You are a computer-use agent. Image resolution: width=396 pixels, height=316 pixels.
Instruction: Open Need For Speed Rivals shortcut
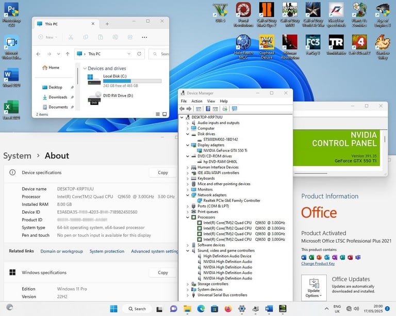click(x=336, y=14)
